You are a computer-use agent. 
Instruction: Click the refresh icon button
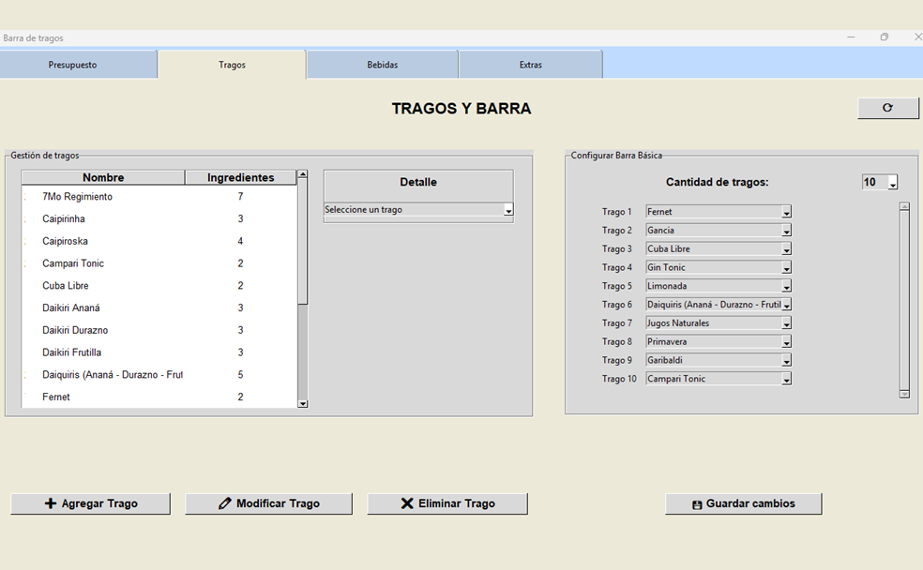click(x=887, y=108)
